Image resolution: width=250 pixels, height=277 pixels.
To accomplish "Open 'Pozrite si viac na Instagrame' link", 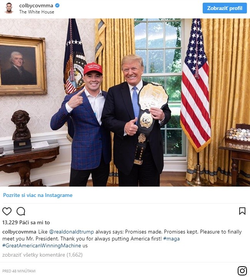I will (38, 195).
